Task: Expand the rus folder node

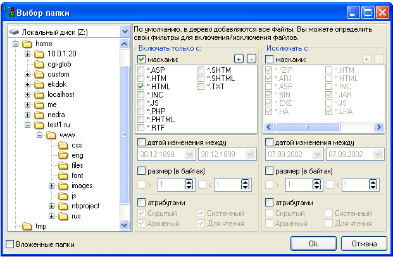Action: coord(52,216)
